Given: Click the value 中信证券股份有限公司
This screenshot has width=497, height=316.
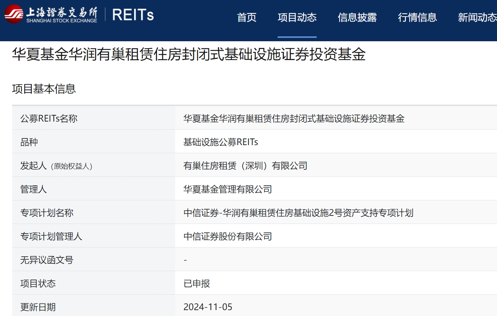Looking at the screenshot, I should [227, 236].
